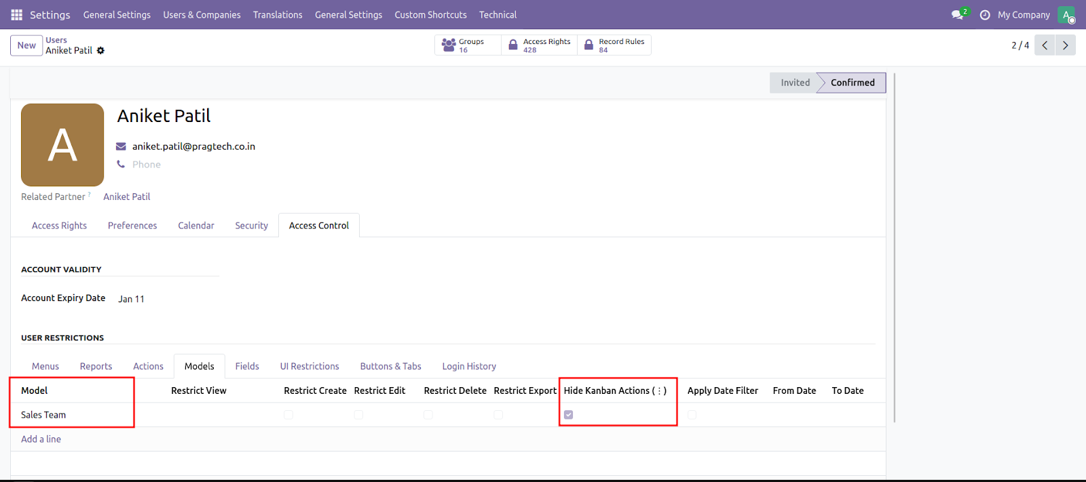
Task: Click the gear icon beside Aniket Patil
Action: [x=101, y=51]
